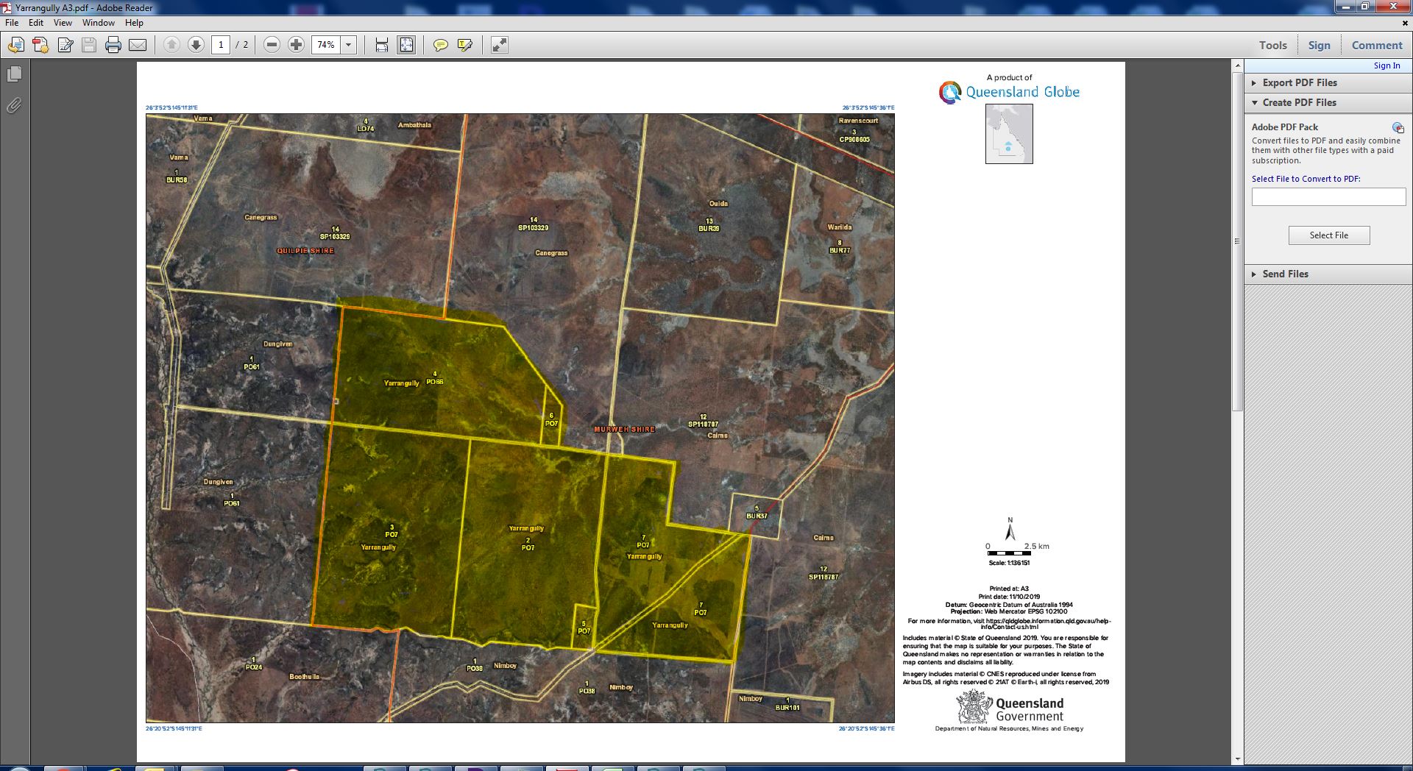
Task: Expand the Send Files section
Action: coord(1285,274)
